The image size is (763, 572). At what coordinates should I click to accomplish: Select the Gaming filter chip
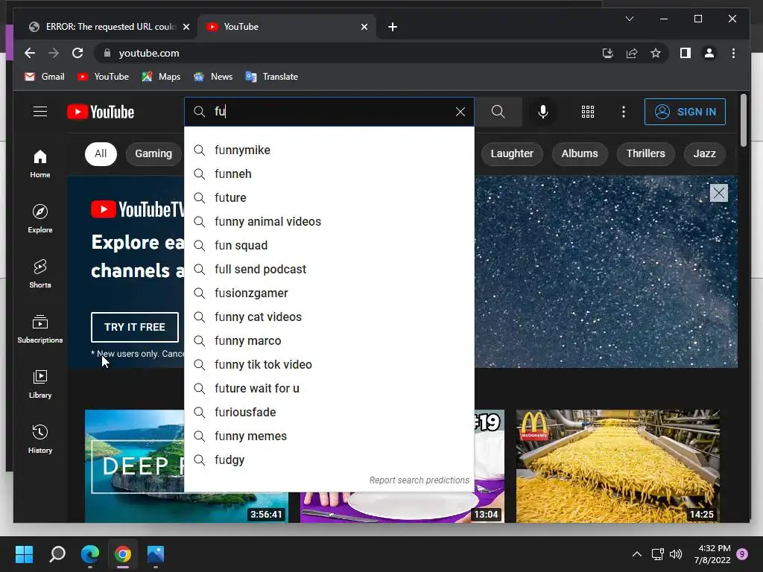(153, 153)
